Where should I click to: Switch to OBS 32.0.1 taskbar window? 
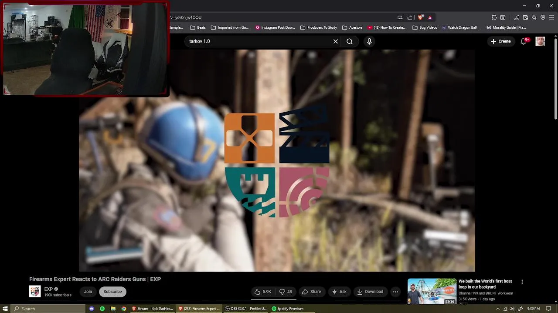point(245,309)
